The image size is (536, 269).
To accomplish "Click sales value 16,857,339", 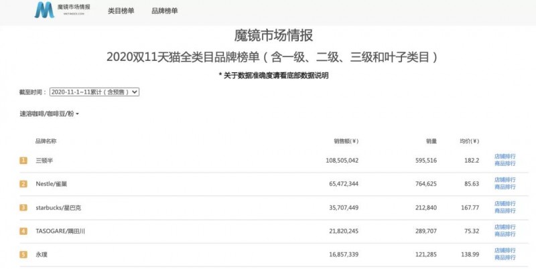I will pyautogui.click(x=344, y=255).
